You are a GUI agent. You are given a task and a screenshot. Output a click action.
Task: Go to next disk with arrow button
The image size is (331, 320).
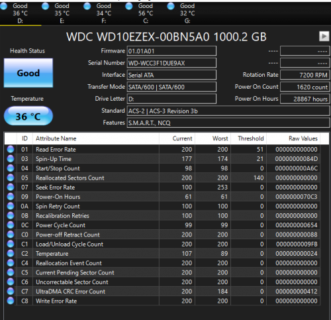(x=324, y=36)
